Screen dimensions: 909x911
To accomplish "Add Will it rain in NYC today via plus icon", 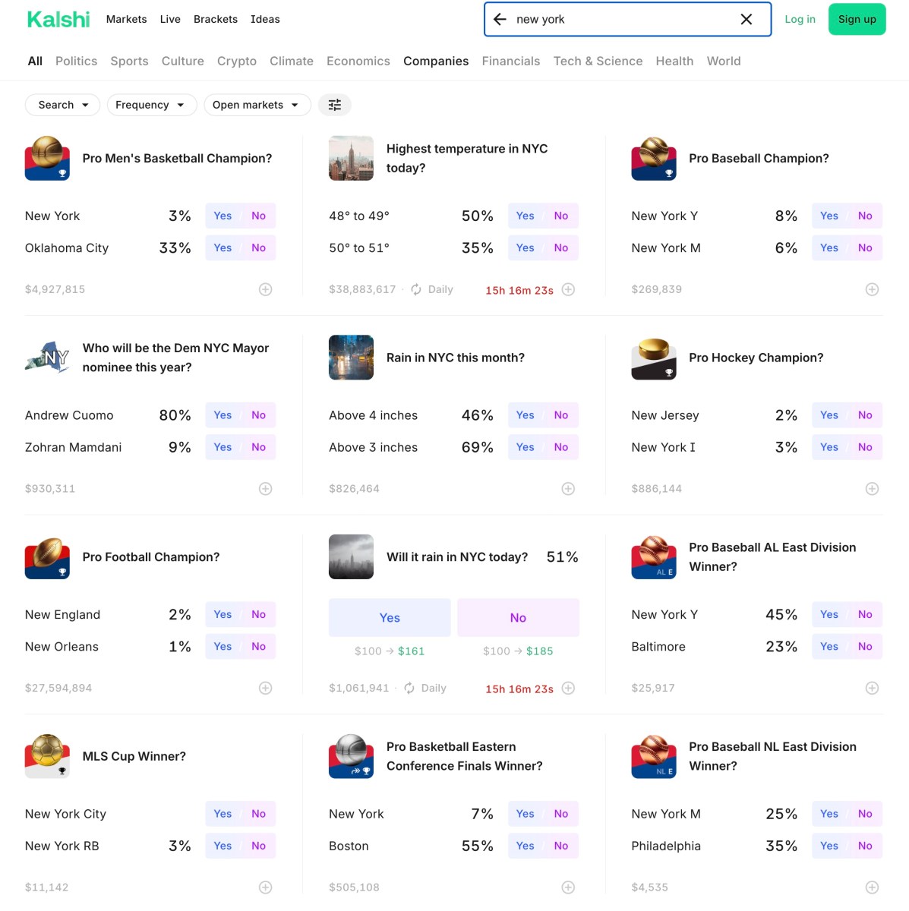I will click(568, 688).
